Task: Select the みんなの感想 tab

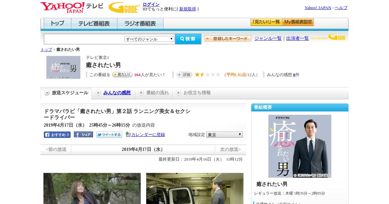Action: pos(113,93)
